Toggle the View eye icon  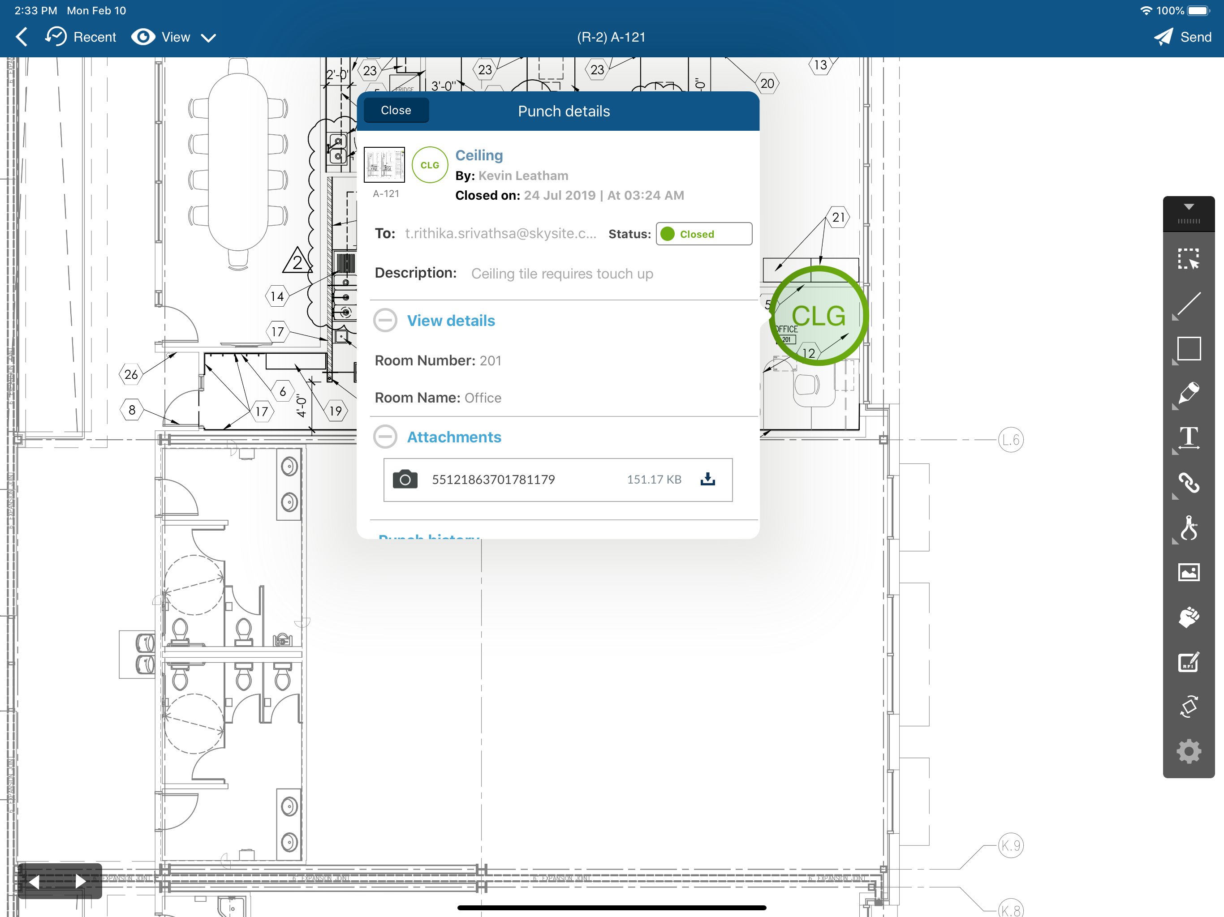coord(143,37)
